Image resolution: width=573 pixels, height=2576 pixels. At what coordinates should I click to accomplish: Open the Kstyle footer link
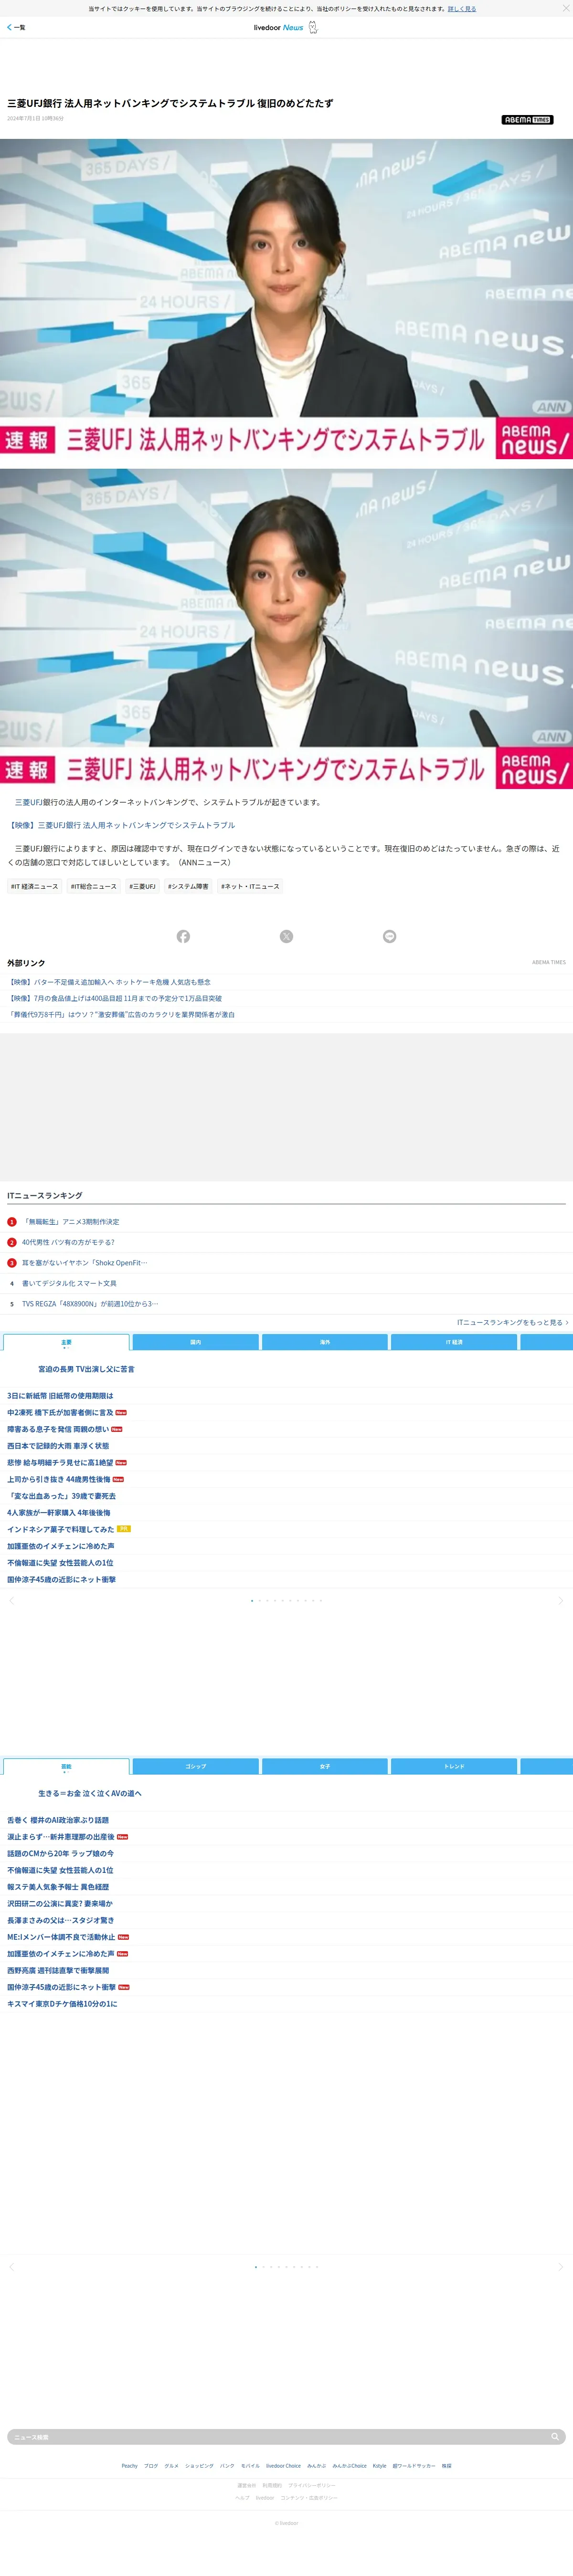(379, 2466)
